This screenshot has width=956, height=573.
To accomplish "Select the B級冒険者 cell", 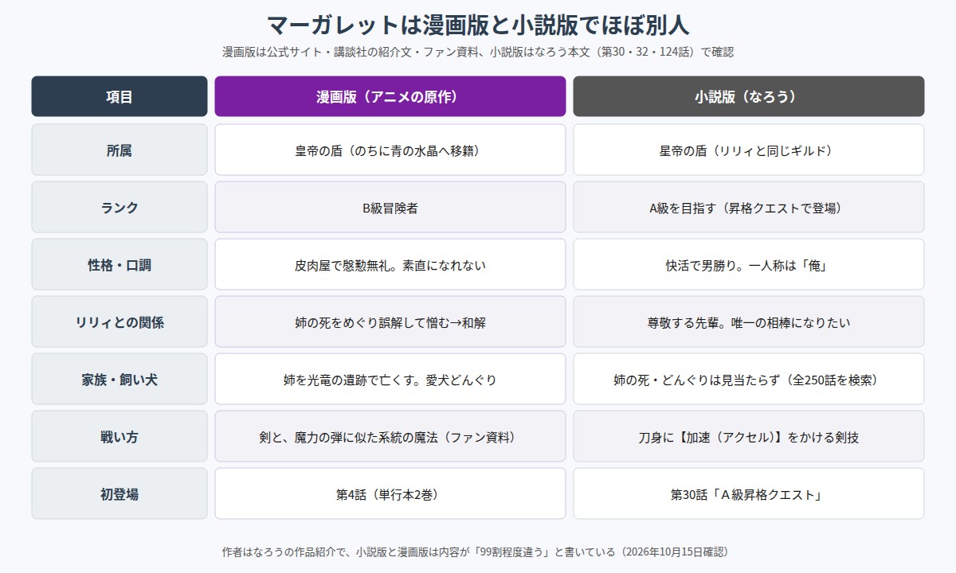I will (390, 207).
